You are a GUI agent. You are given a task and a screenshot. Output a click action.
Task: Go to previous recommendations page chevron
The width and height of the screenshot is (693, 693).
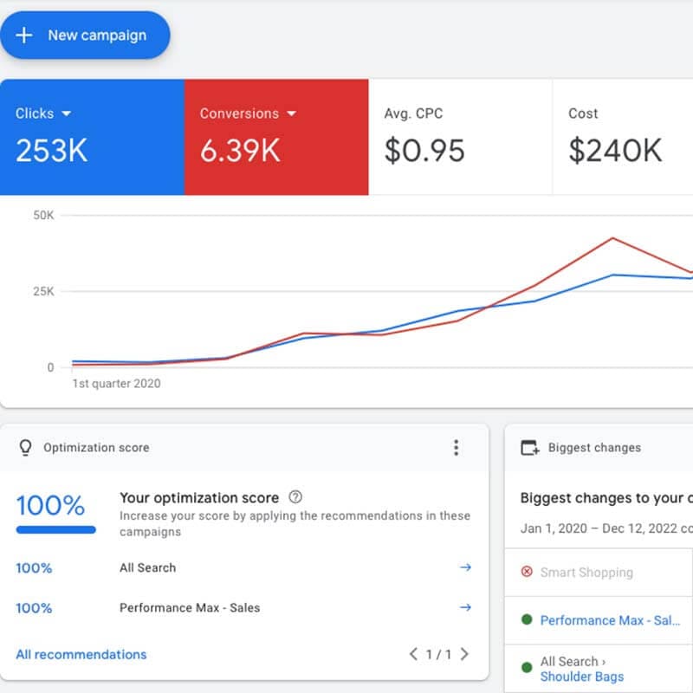click(x=413, y=654)
